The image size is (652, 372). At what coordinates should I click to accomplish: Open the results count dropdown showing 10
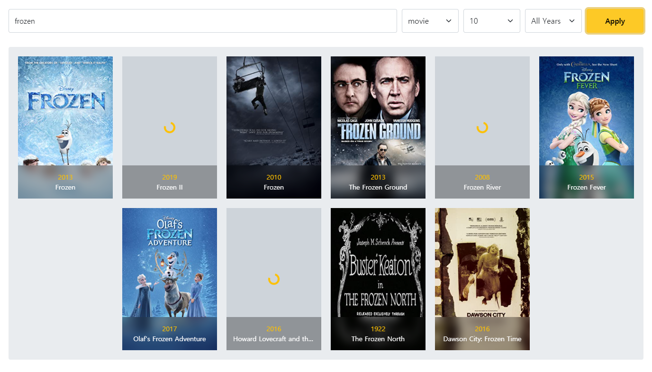[x=492, y=21]
